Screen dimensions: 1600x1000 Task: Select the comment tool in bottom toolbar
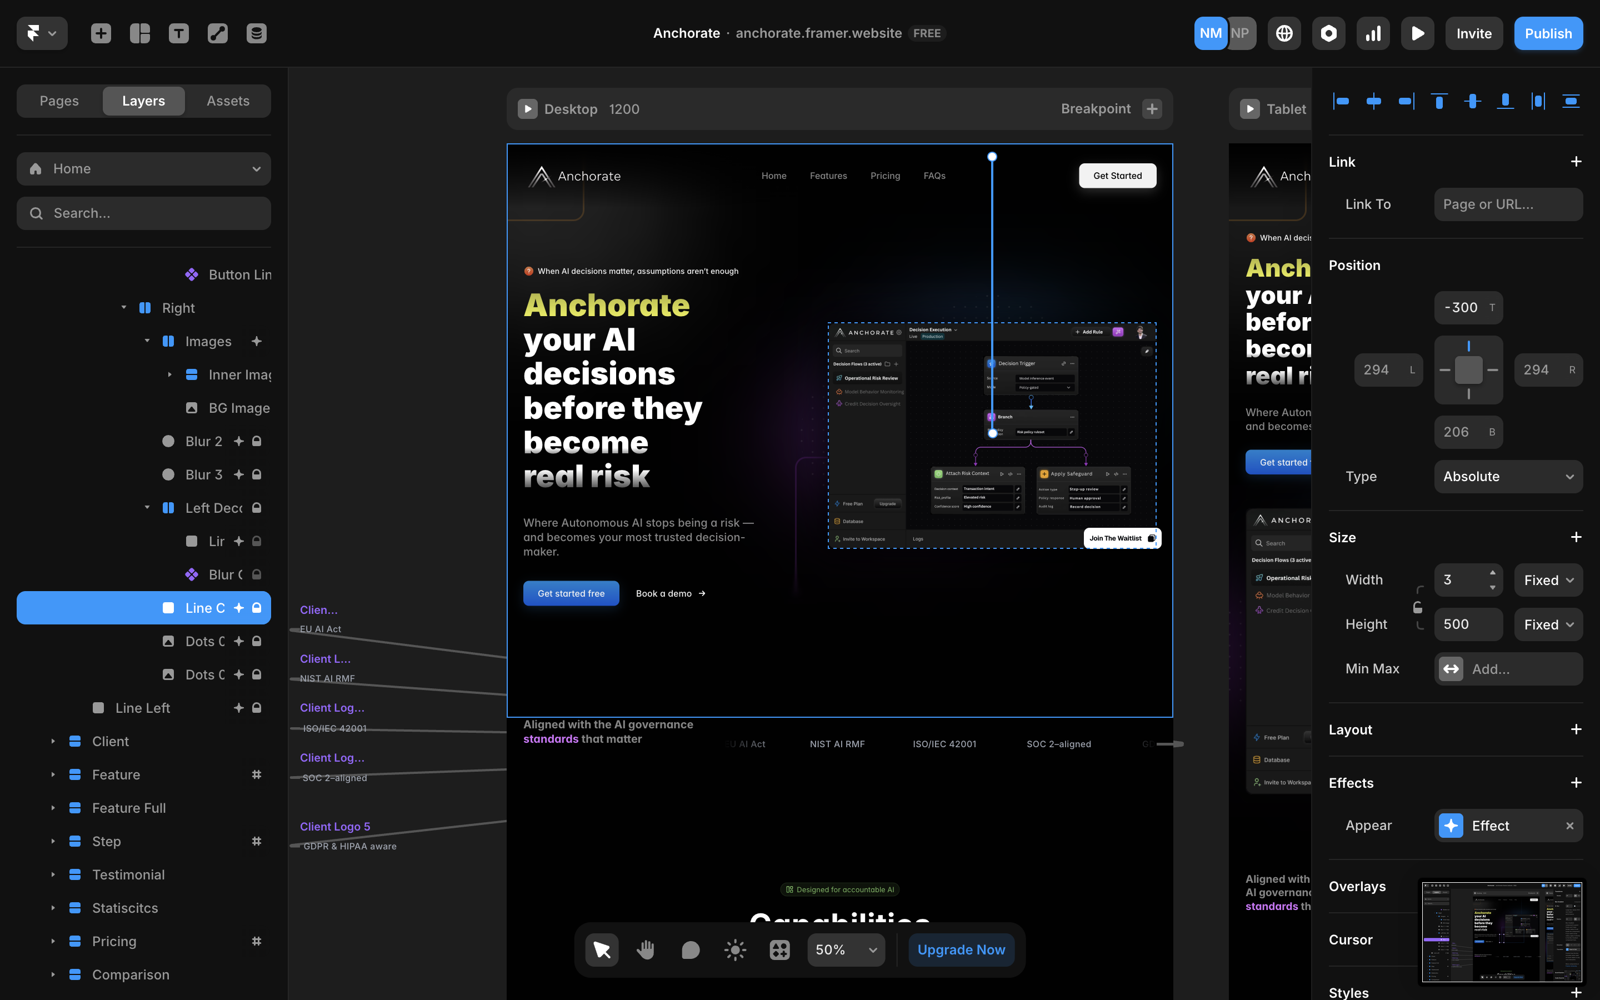[x=690, y=950]
